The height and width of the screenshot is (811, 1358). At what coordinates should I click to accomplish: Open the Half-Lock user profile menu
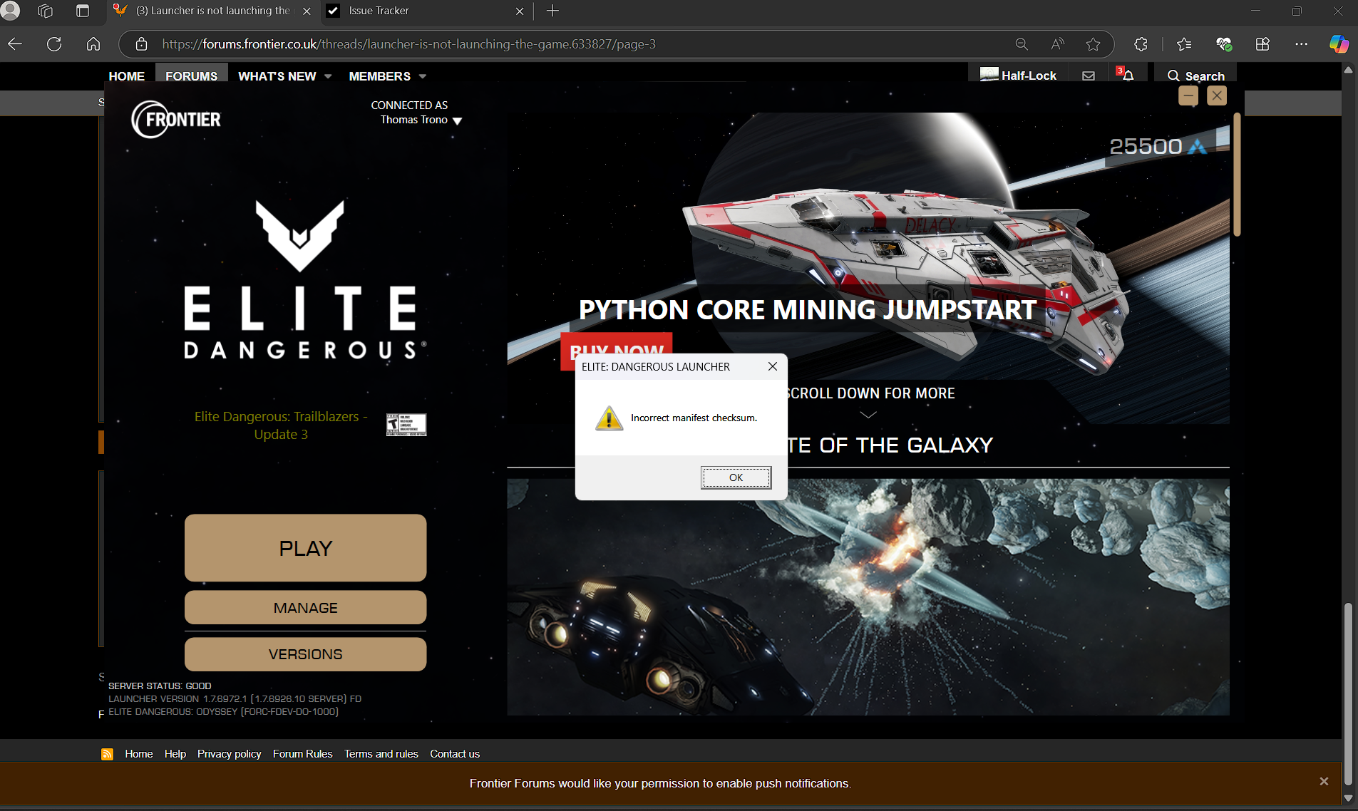[x=1018, y=75]
